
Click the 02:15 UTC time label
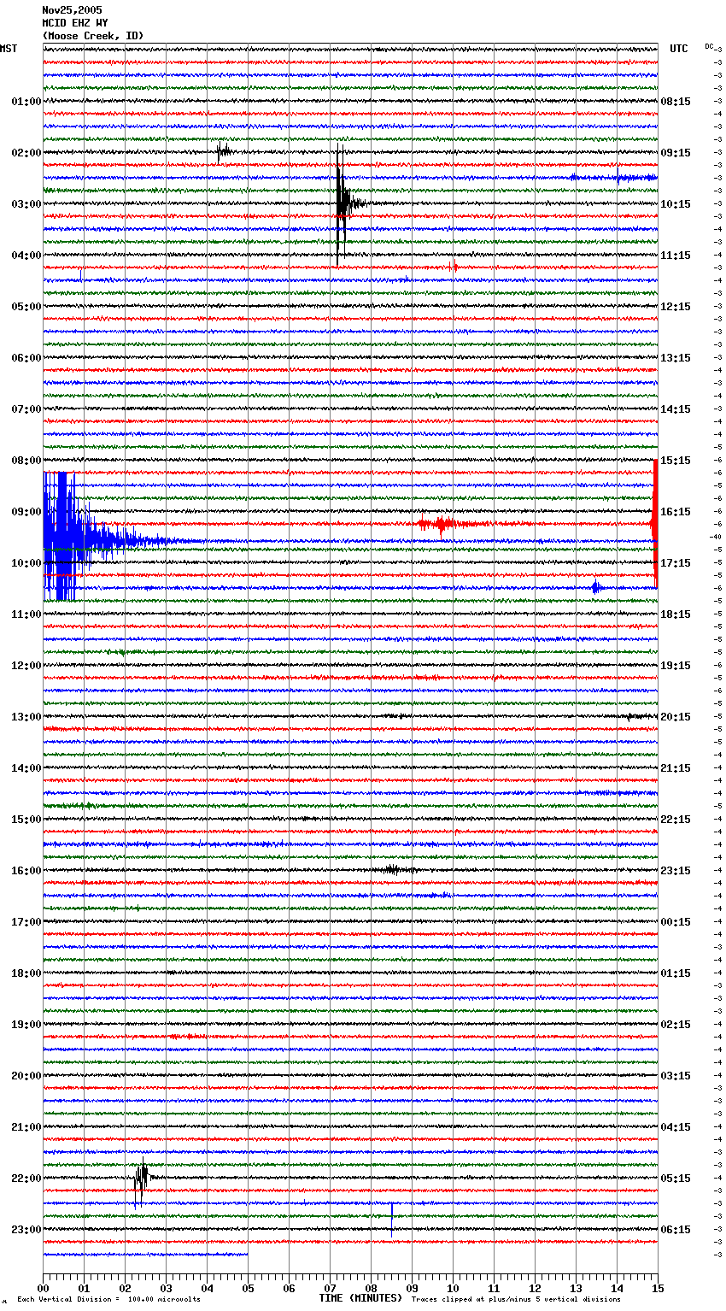click(676, 1025)
